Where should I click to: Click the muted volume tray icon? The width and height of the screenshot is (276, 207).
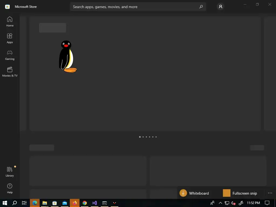[233, 203]
